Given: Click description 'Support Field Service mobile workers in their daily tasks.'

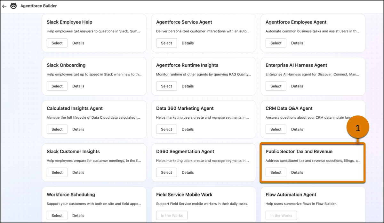Looking at the screenshot, I should pos(202,204).
